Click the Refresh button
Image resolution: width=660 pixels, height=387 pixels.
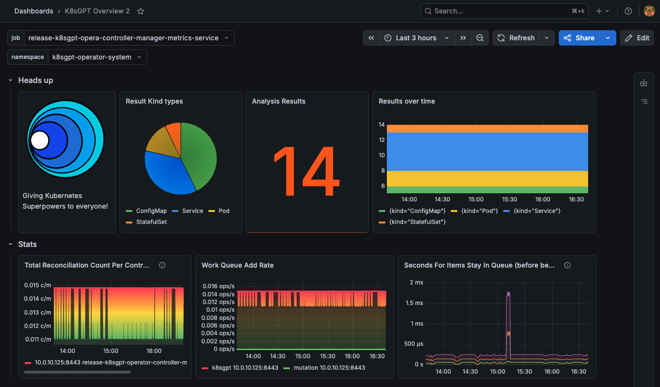(x=516, y=38)
